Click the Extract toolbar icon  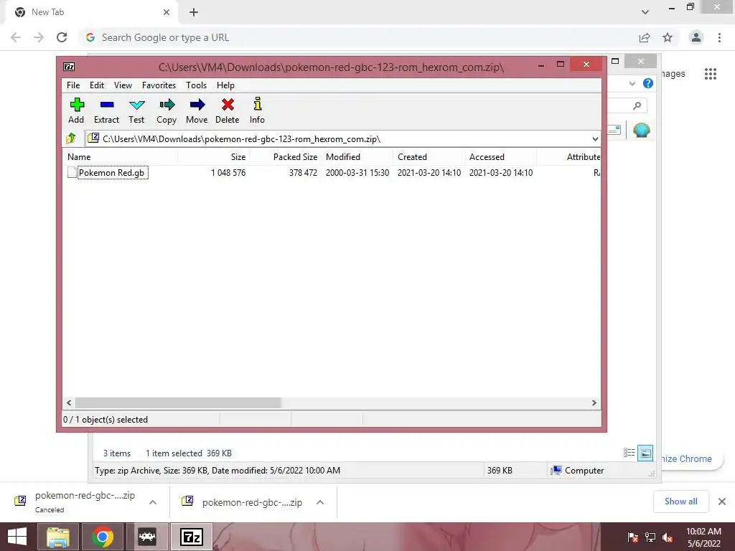tap(107, 105)
